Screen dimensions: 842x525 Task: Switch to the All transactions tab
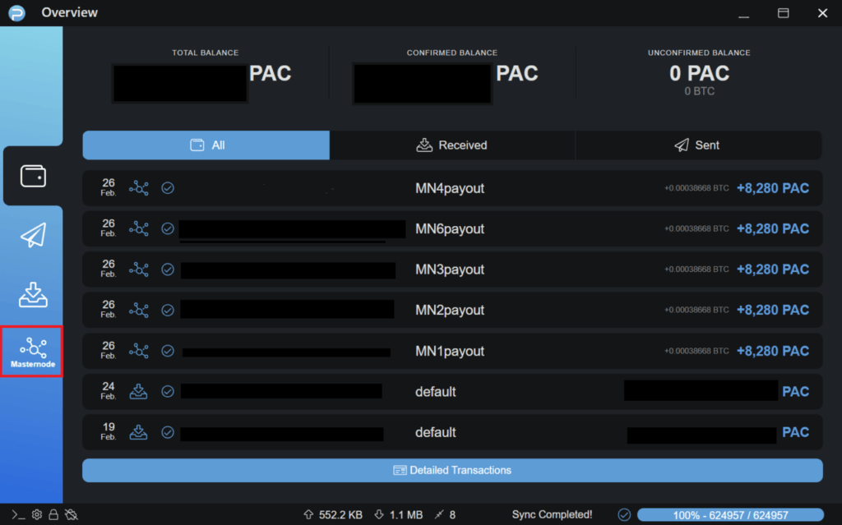click(x=206, y=145)
